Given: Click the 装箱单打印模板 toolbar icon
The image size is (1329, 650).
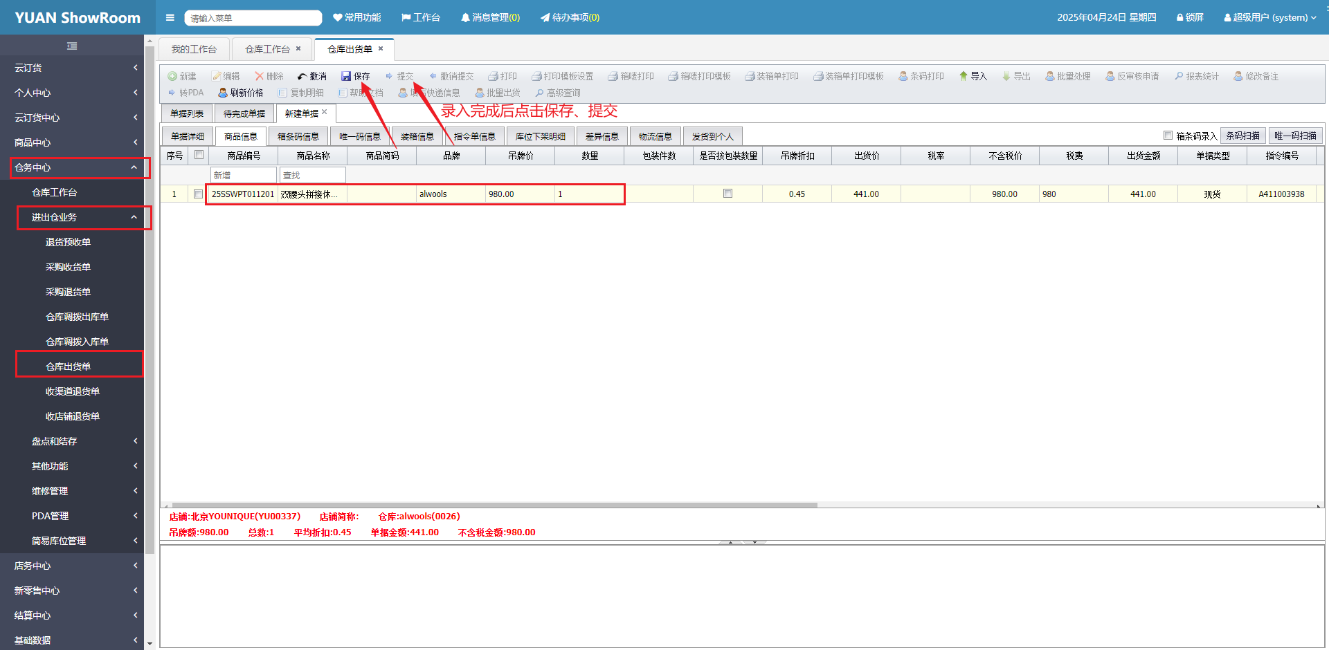Looking at the screenshot, I should (x=818, y=76).
